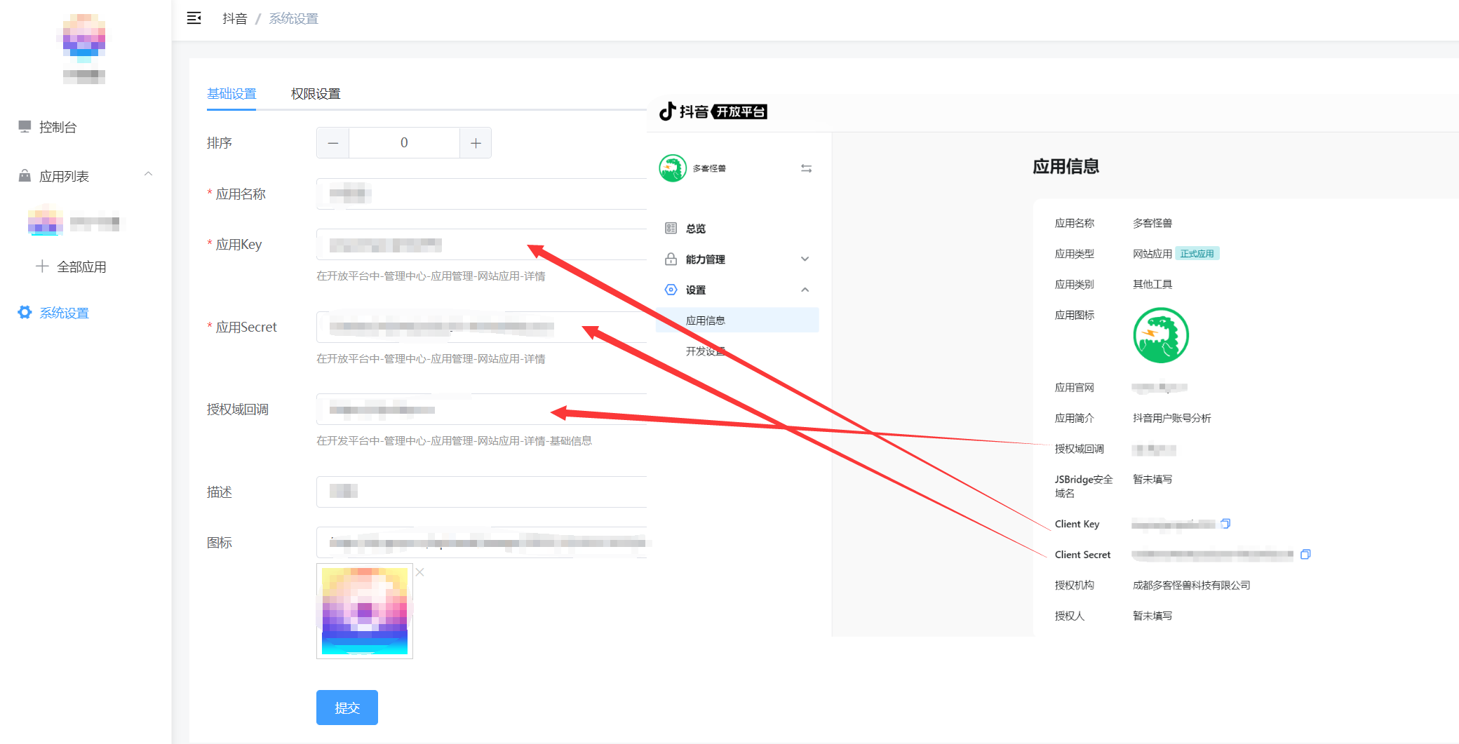Viewport: 1459px width, 744px height.
Task: Focus the 应用Secret input field
Action: (482, 327)
